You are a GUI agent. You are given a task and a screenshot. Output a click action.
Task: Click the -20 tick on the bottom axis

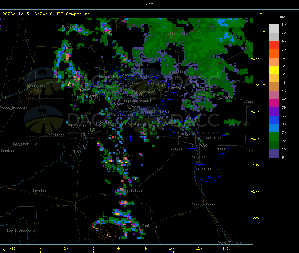click(x=13, y=249)
